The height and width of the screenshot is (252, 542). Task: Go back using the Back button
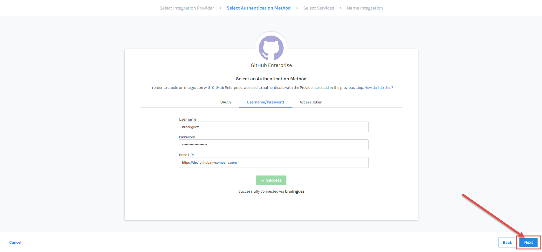507,242
